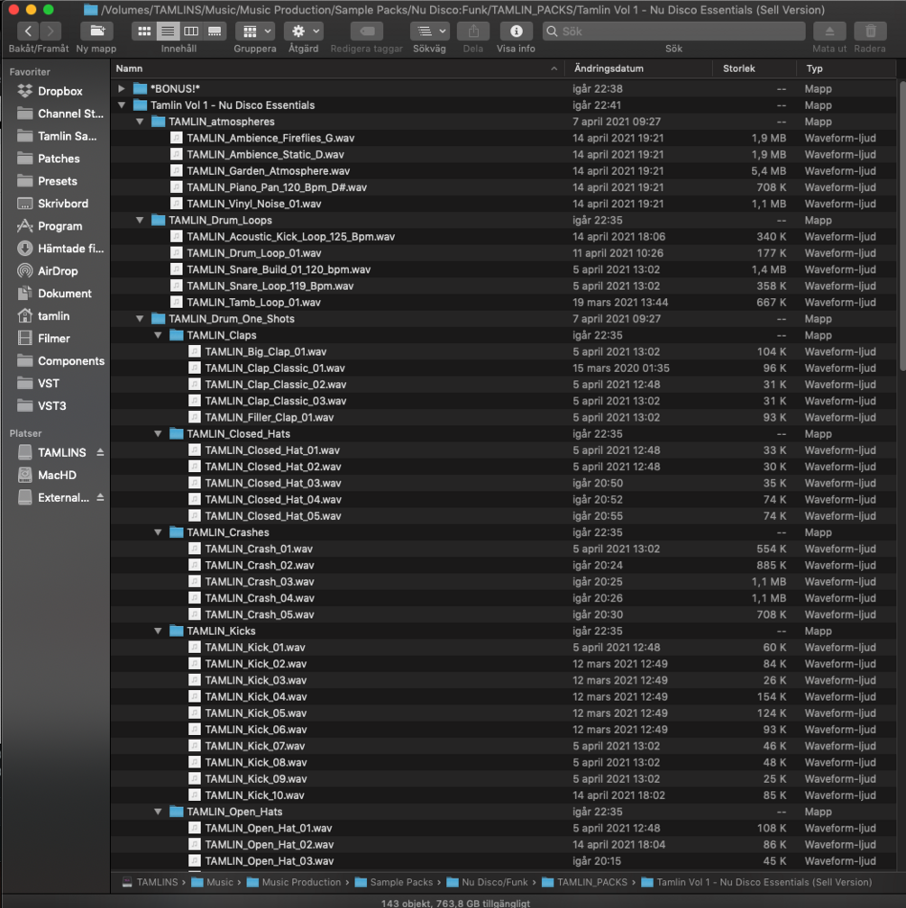
Task: Go to Nu Disco/Funk in the path bar
Action: 488,882
